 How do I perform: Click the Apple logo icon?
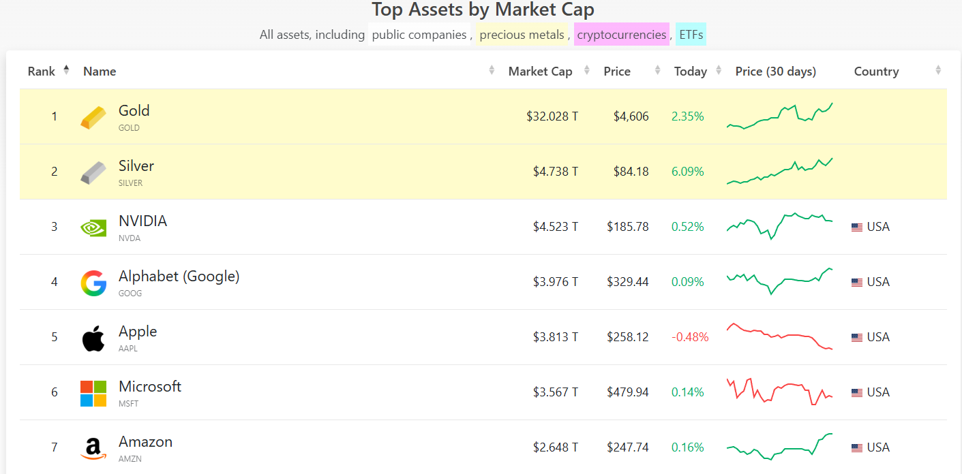(x=93, y=336)
